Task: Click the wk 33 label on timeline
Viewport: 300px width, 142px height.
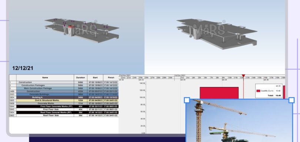Action: [x=141, y=80]
